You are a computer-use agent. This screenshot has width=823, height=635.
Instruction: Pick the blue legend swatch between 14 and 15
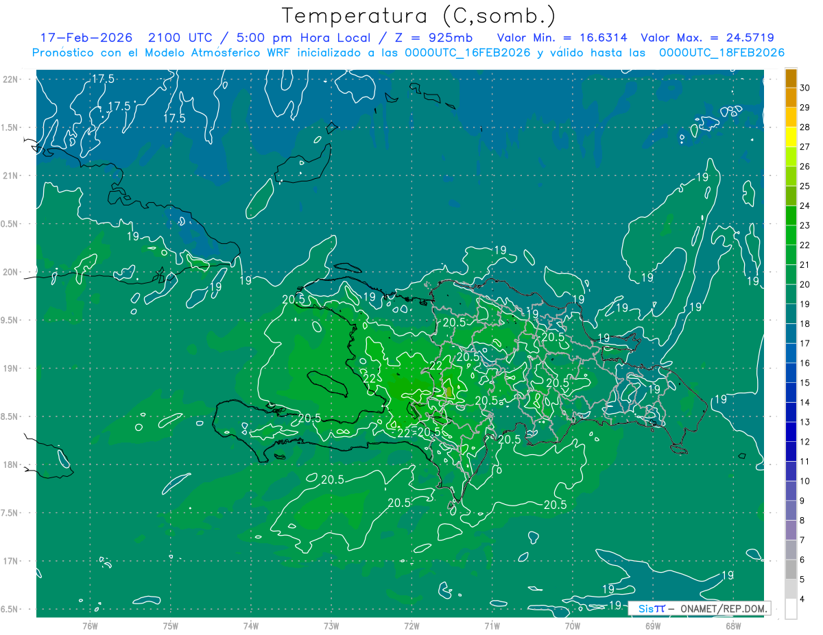point(791,393)
